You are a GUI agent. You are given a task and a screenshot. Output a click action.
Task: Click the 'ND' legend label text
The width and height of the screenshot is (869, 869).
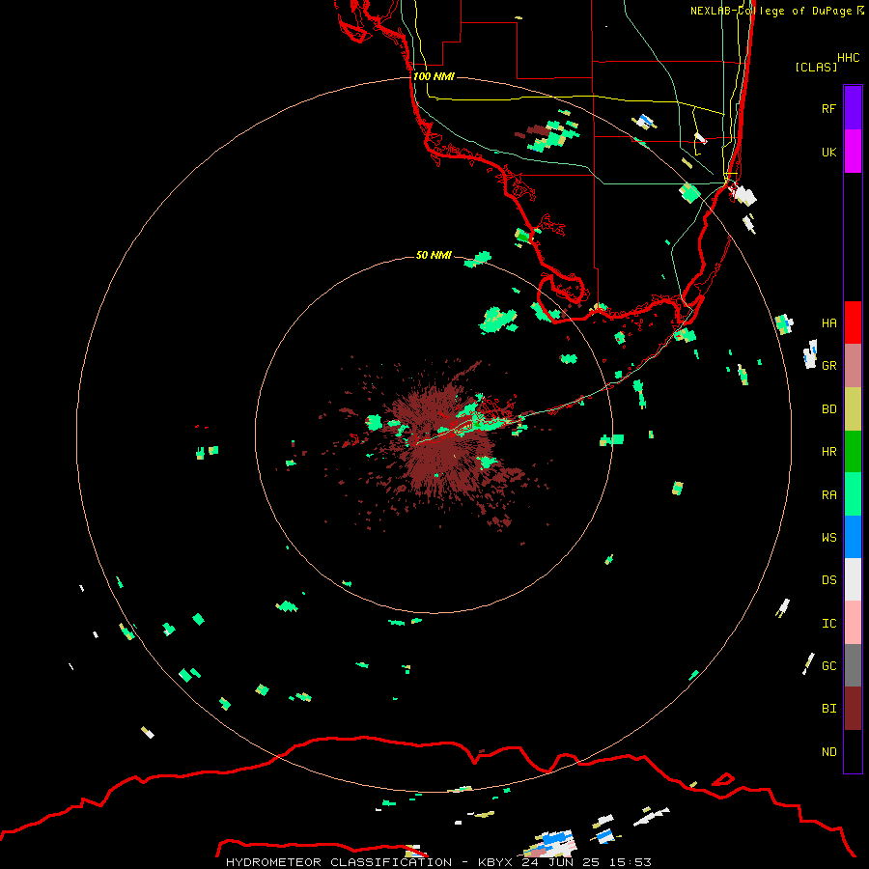pyautogui.click(x=828, y=751)
